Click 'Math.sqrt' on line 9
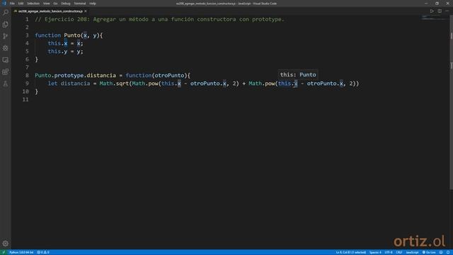The width and height of the screenshot is (453, 255). point(114,84)
